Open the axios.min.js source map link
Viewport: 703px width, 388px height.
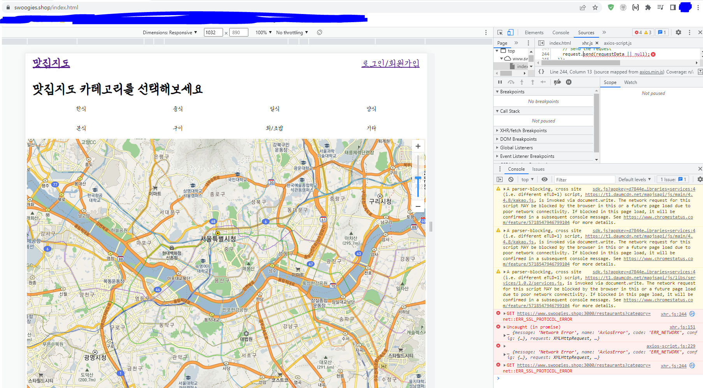(652, 72)
